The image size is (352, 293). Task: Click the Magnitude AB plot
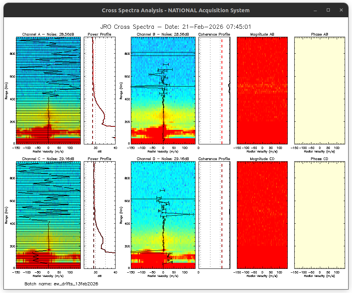coord(262,90)
